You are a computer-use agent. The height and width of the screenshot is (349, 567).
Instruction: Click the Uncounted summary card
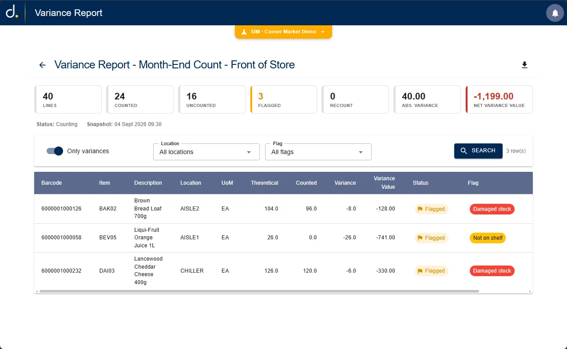tap(212, 99)
